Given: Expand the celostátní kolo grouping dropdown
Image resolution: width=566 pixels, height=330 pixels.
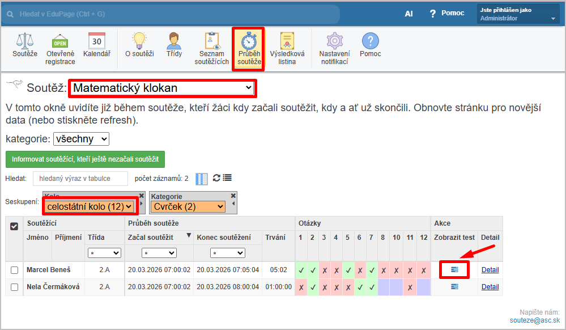Looking at the screenshot, I should click(90, 207).
